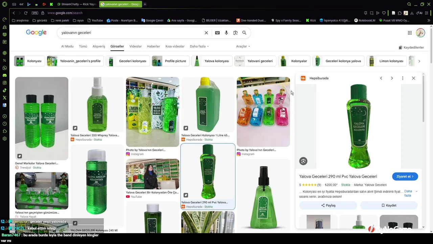The width and height of the screenshot is (433, 244).
Task: Switch to the Kısa videolar tab
Action: tap(175, 46)
